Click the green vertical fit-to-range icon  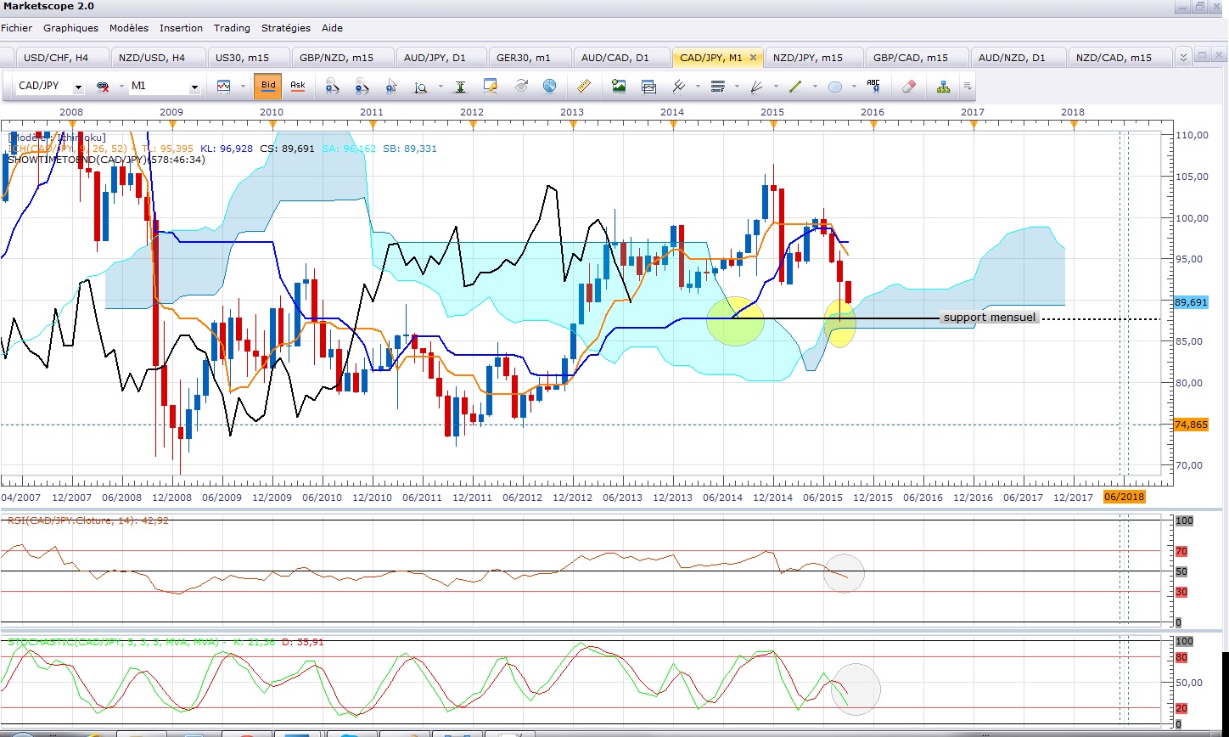click(460, 87)
